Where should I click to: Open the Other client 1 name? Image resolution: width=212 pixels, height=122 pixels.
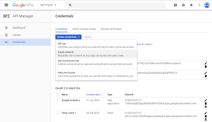(69, 113)
